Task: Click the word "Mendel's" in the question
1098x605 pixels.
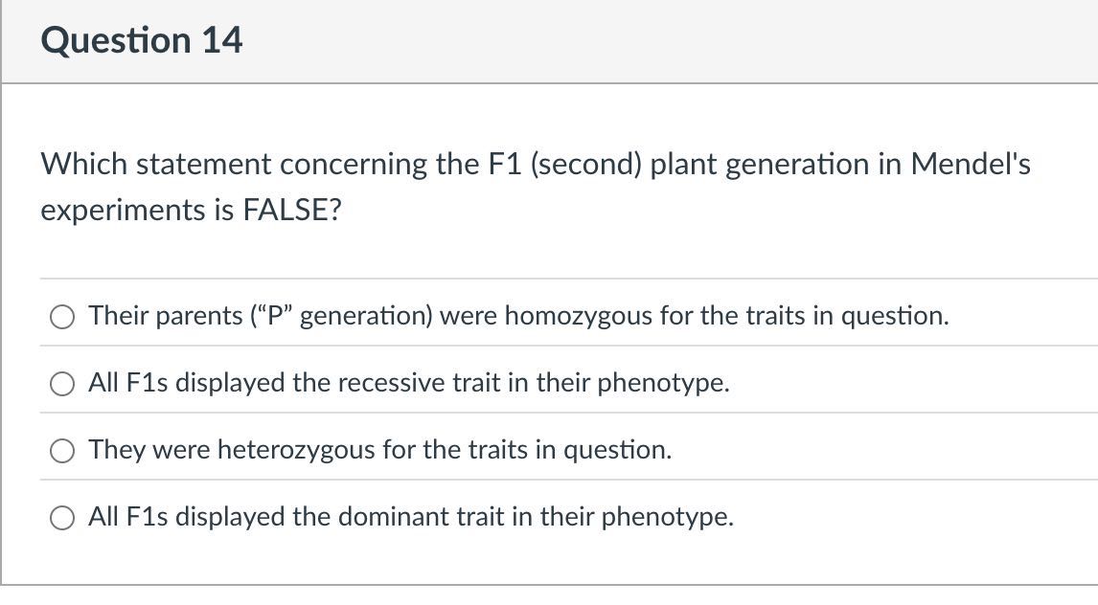Action: click(x=971, y=165)
